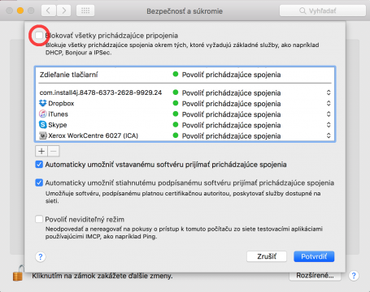Click the padlock to prevent changes

tap(18, 273)
